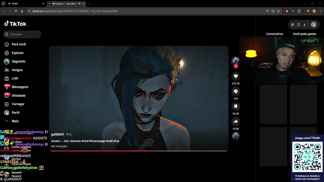Open the red hand ad-blocker extension
Screen dimensions: 324x182
[287, 11]
